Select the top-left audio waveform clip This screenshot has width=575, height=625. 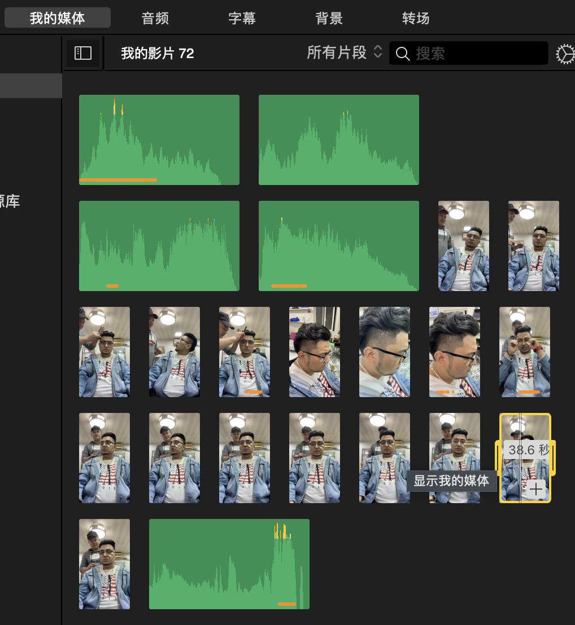point(159,140)
